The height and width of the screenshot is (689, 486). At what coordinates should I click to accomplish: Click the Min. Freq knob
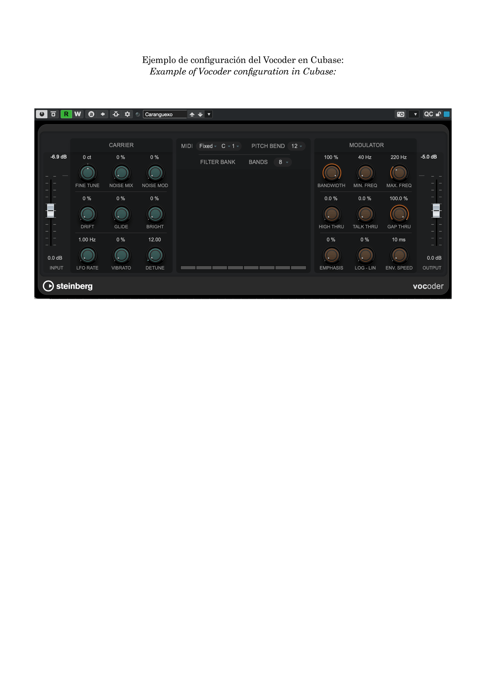click(365, 173)
